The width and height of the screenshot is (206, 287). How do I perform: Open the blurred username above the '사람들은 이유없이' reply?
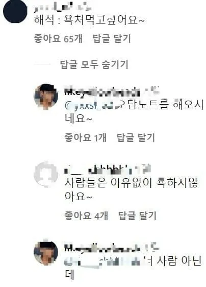pyautogui.click(x=108, y=170)
